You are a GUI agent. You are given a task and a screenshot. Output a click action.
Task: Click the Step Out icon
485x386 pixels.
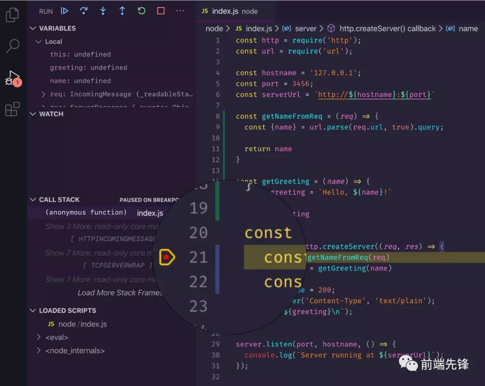[122, 11]
